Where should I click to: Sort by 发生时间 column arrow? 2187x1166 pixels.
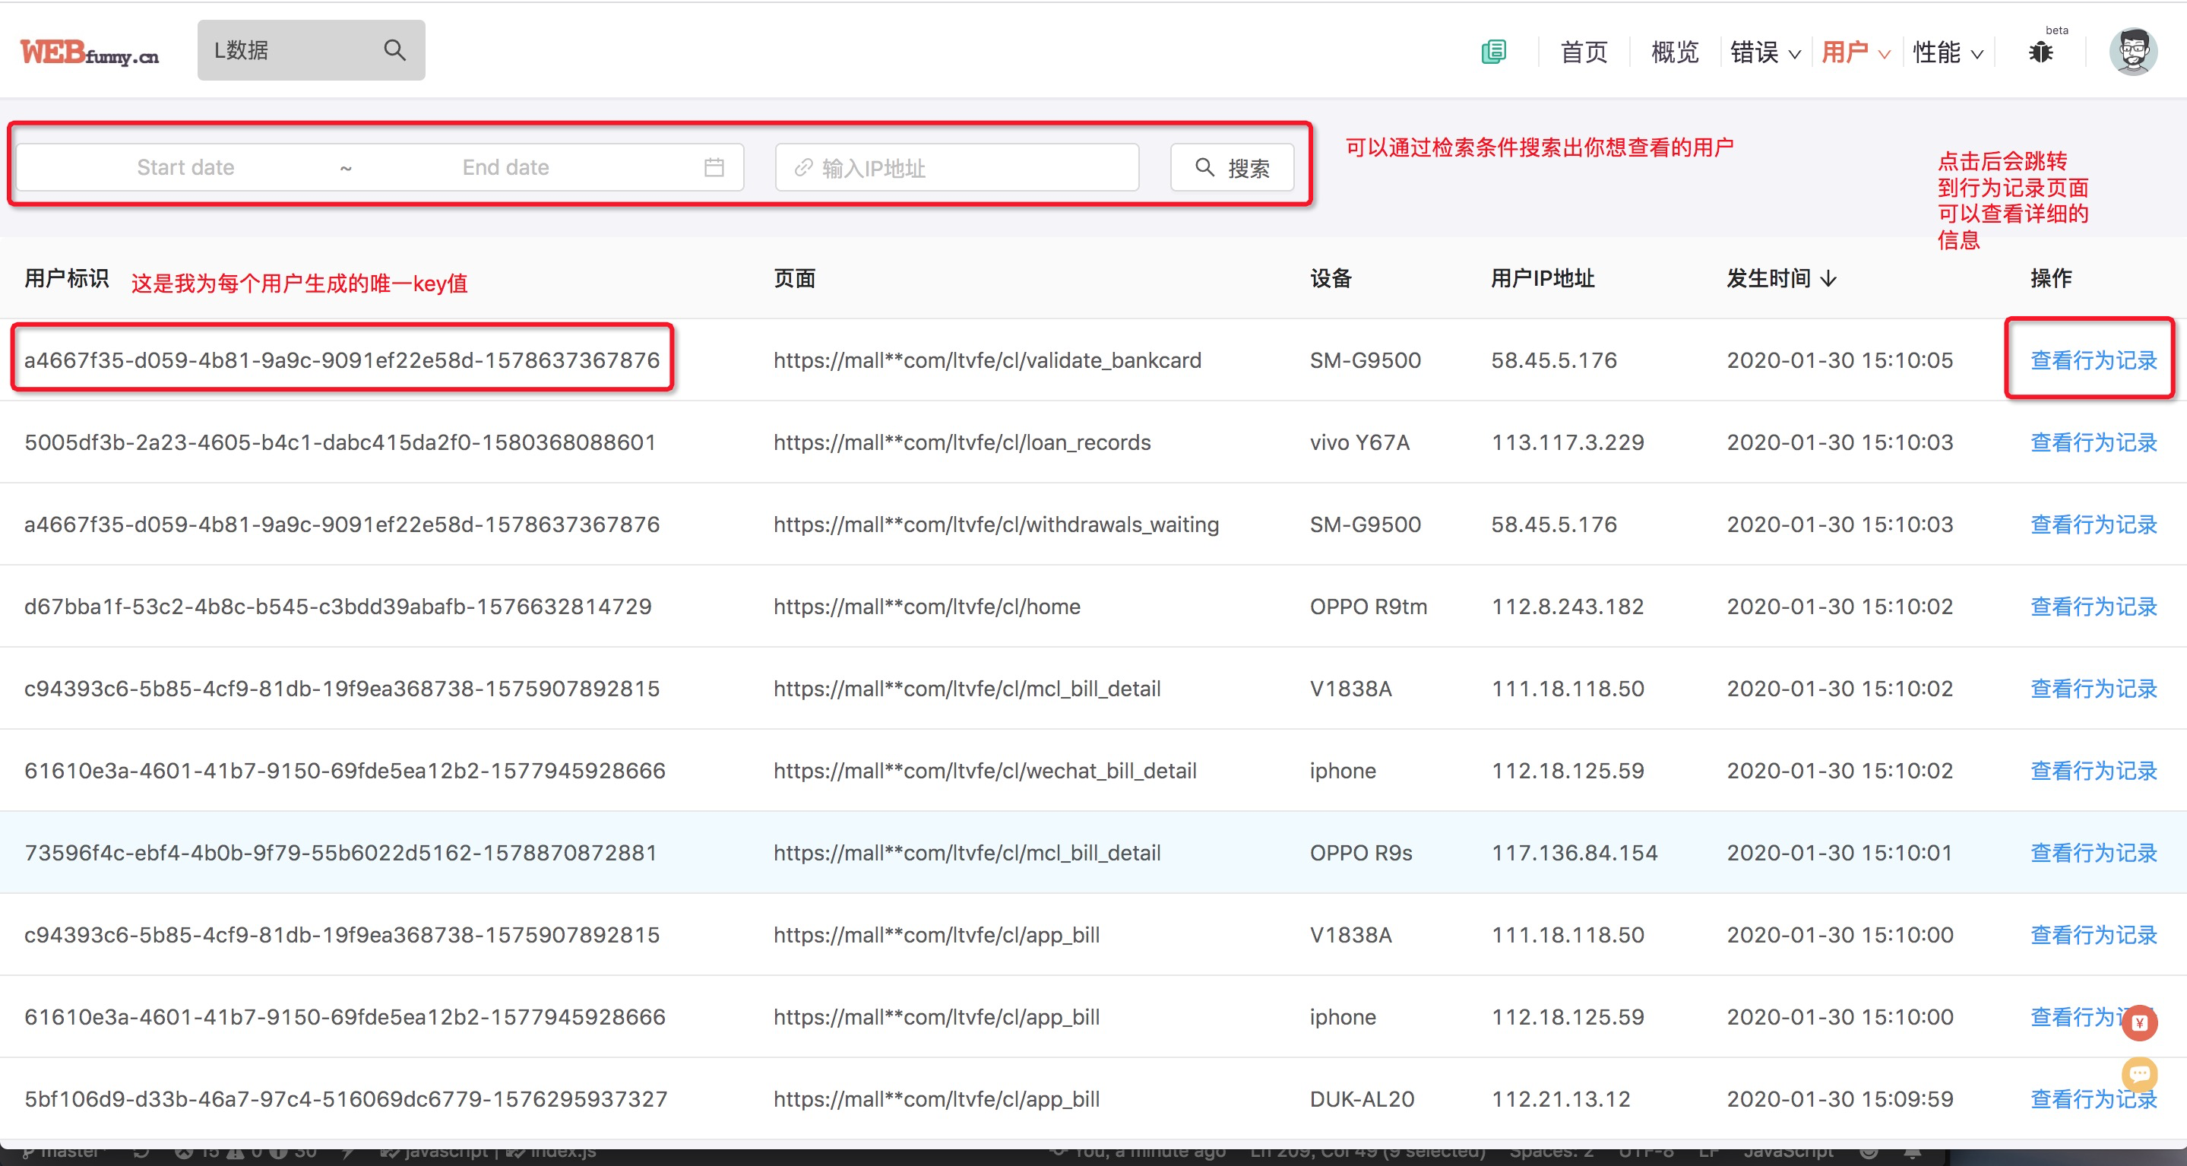coord(1829,278)
